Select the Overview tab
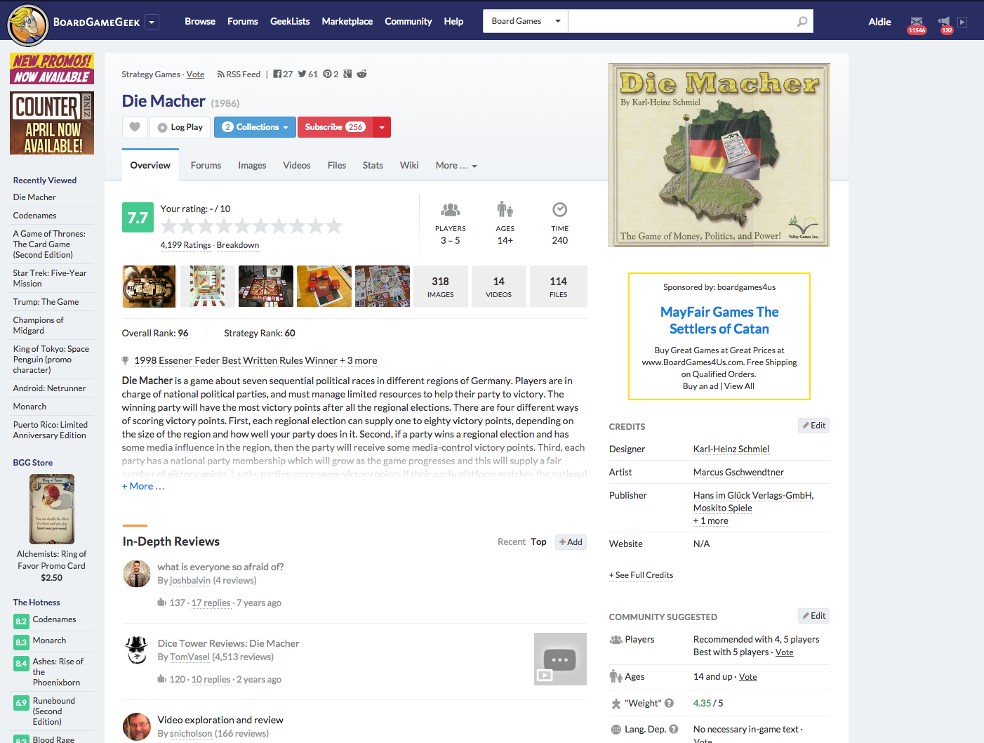This screenshot has height=743, width=984. (x=150, y=166)
